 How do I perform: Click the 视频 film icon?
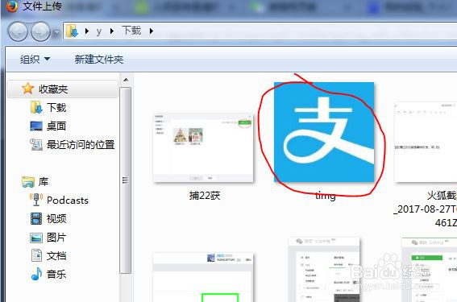[36, 219]
